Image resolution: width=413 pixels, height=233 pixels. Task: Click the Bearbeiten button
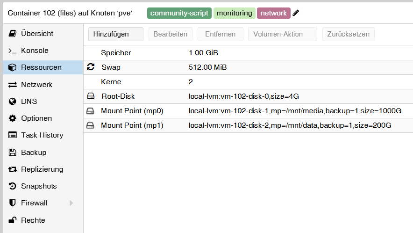click(170, 34)
